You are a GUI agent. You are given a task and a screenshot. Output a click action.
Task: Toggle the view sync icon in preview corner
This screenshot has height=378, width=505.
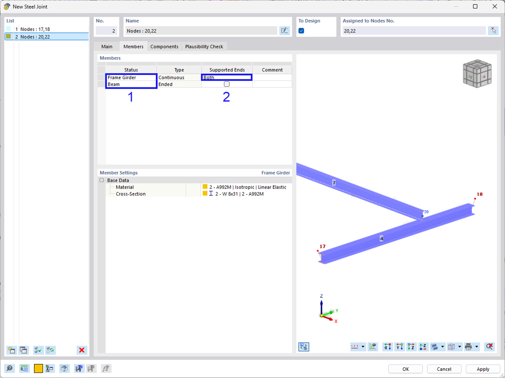304,346
